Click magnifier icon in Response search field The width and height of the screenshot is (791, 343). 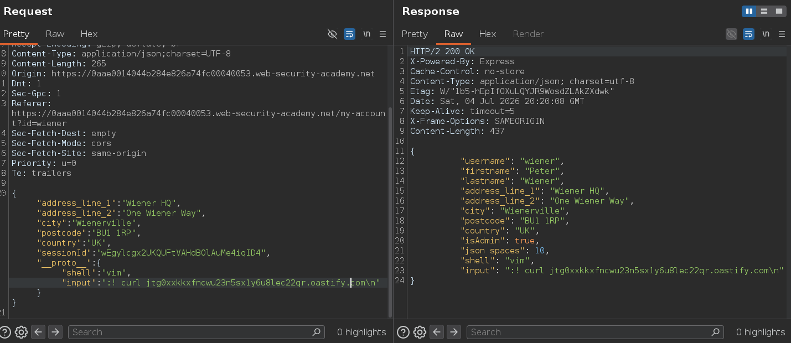[716, 332]
